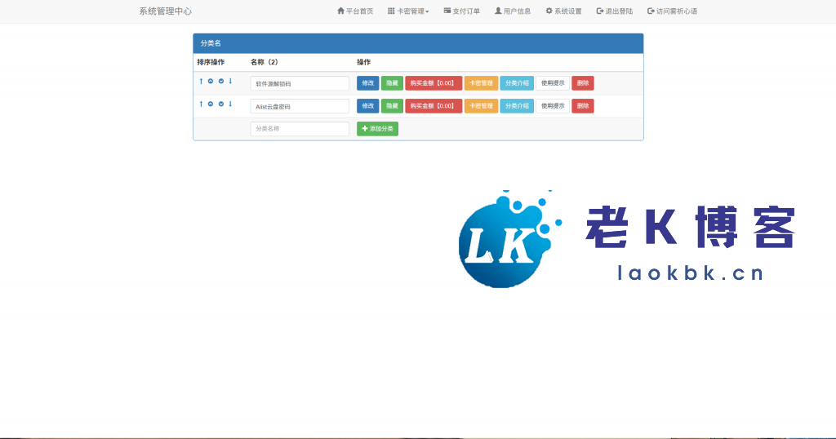Expand the 卡密管理 dropdown menu
The height and width of the screenshot is (439, 836).
tap(408, 11)
